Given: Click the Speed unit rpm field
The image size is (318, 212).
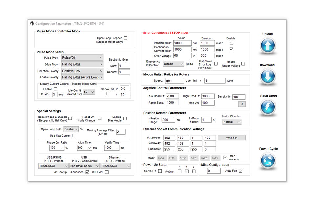Looking at the screenshot, I should (x=174, y=81).
